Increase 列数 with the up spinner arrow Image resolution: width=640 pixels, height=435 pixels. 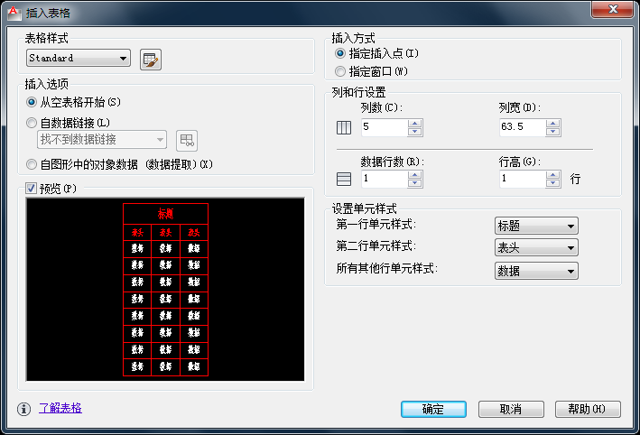(x=414, y=124)
